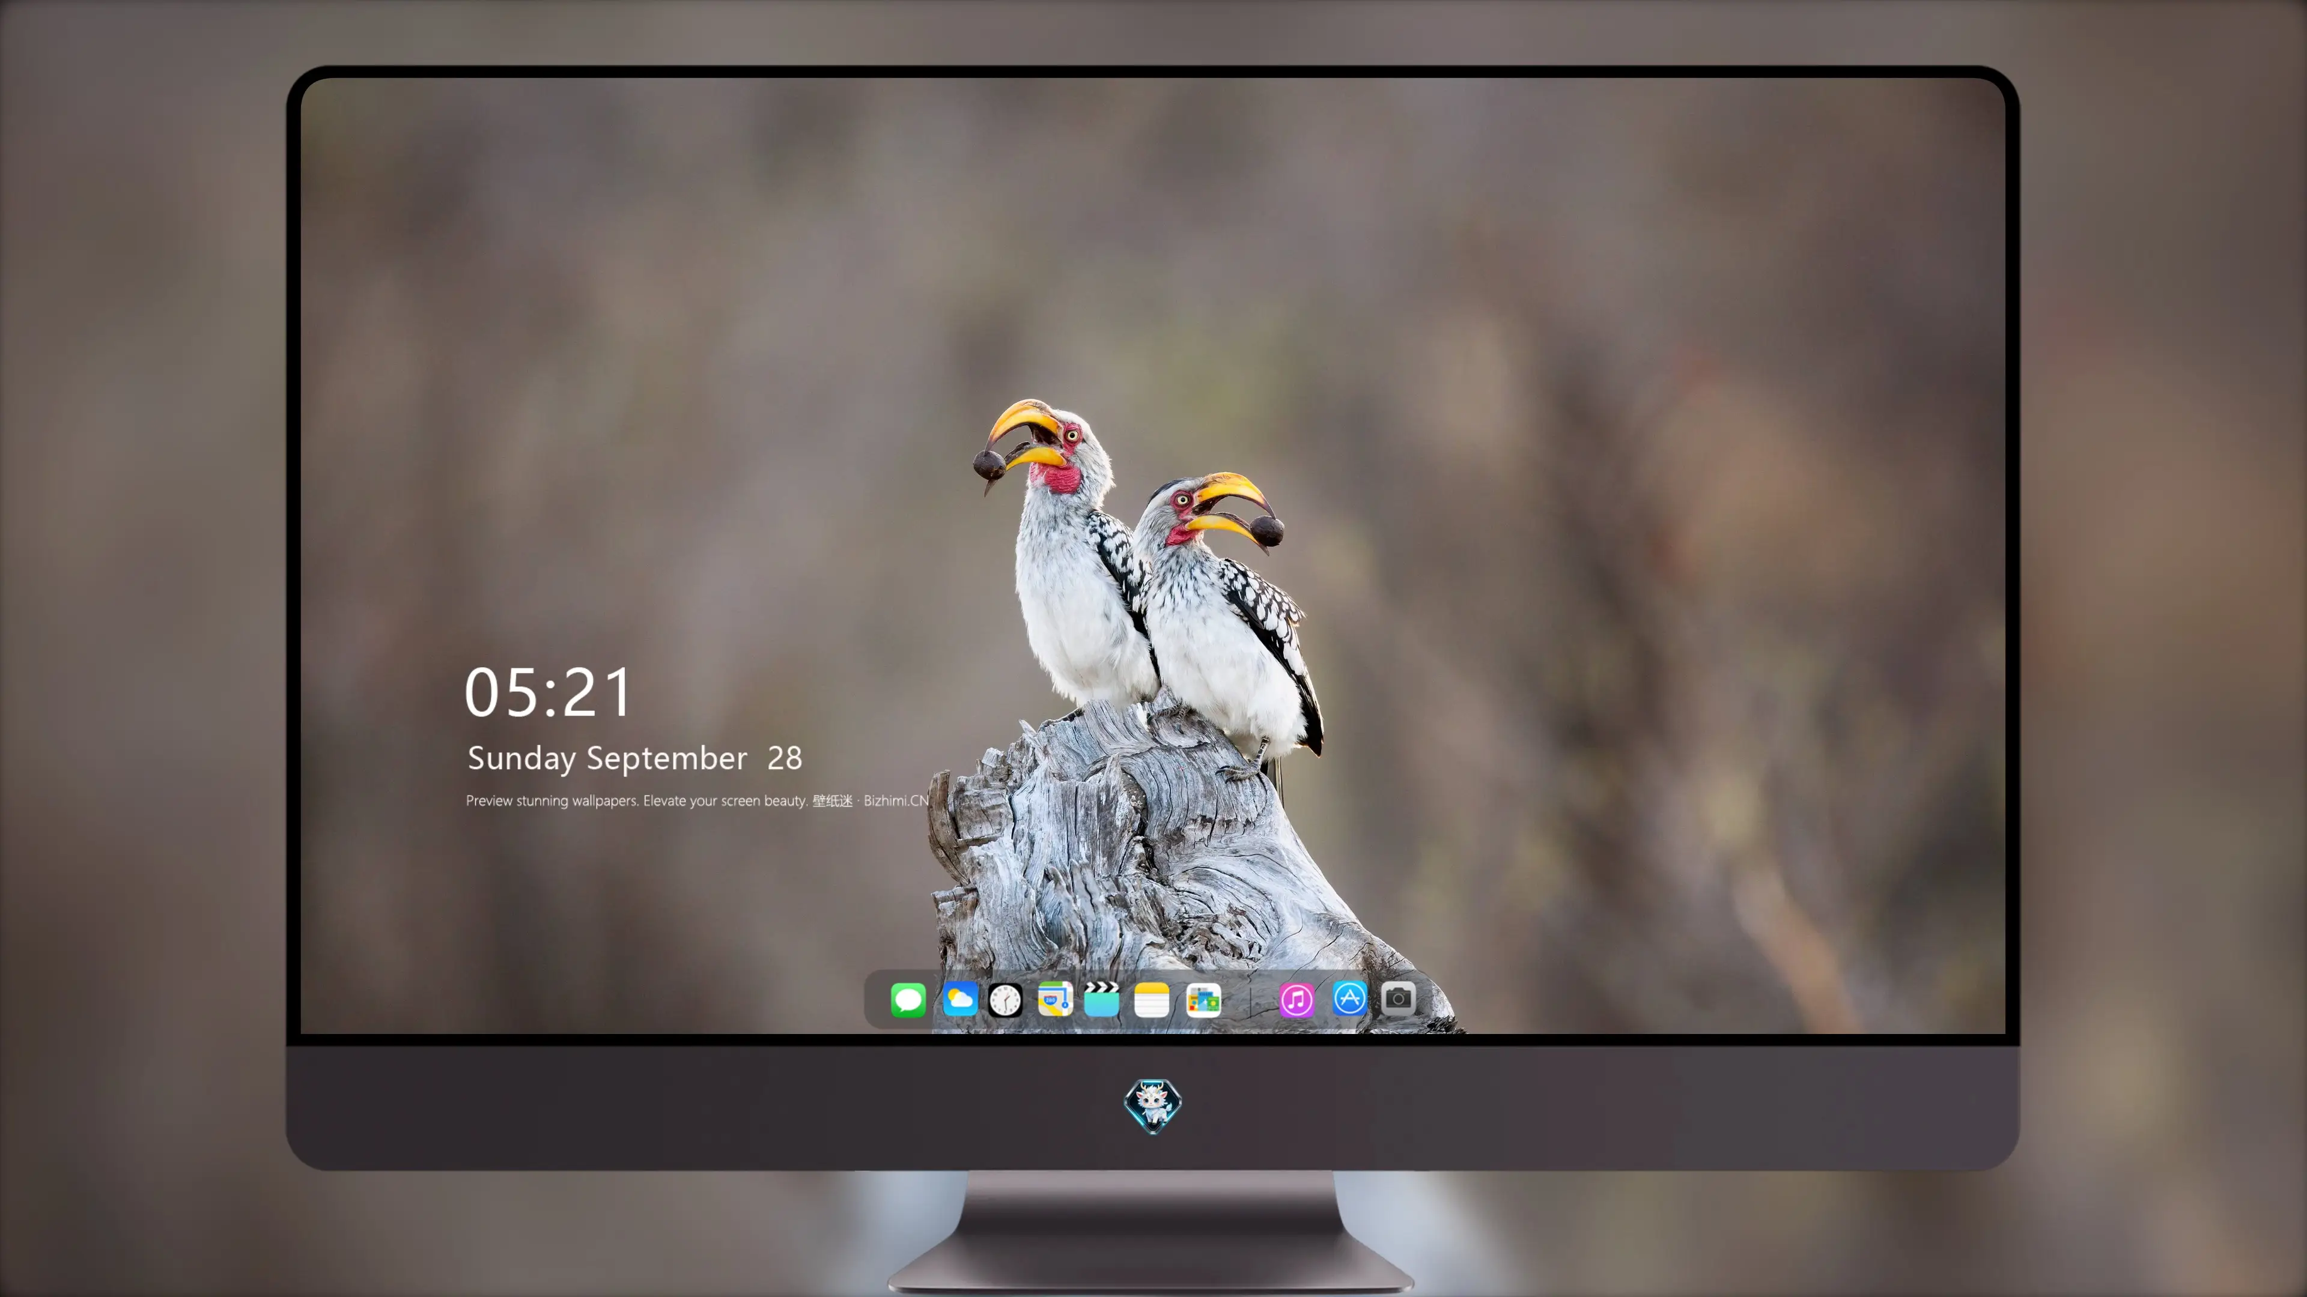The height and width of the screenshot is (1297, 2307).
Task: Launch the Videos clapperboard app in dock
Action: point(1102,1000)
